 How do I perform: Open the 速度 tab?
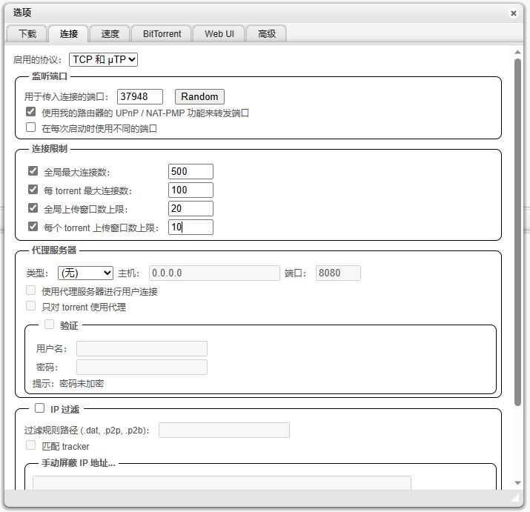(110, 33)
